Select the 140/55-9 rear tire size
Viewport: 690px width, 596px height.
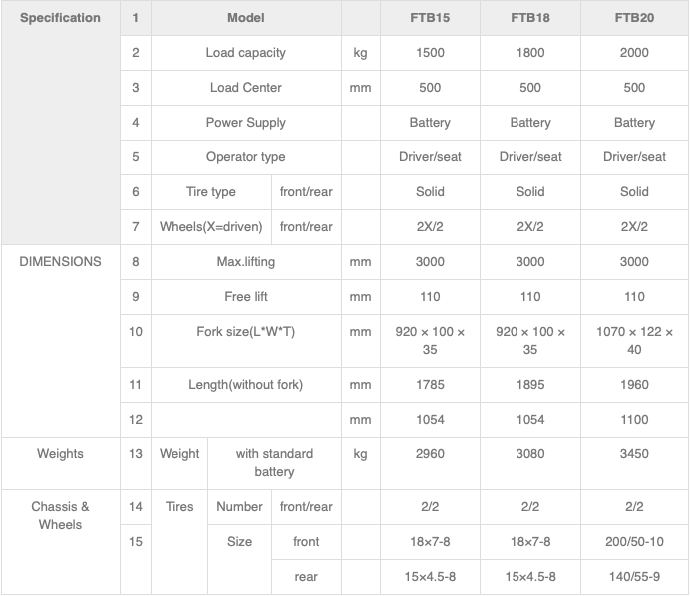pos(634,577)
